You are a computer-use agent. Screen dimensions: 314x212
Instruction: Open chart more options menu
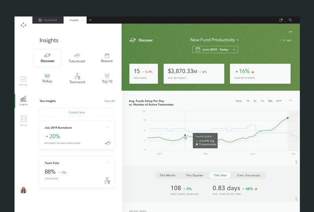pos(290,101)
